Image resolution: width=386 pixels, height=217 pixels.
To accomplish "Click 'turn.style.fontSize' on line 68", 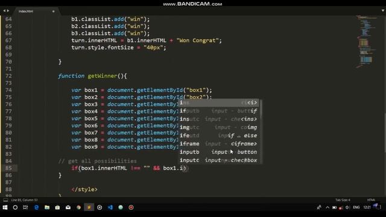I will (103, 48).
